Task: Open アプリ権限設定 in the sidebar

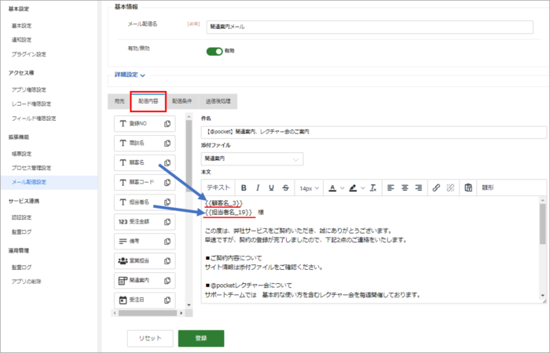Action: (29, 89)
